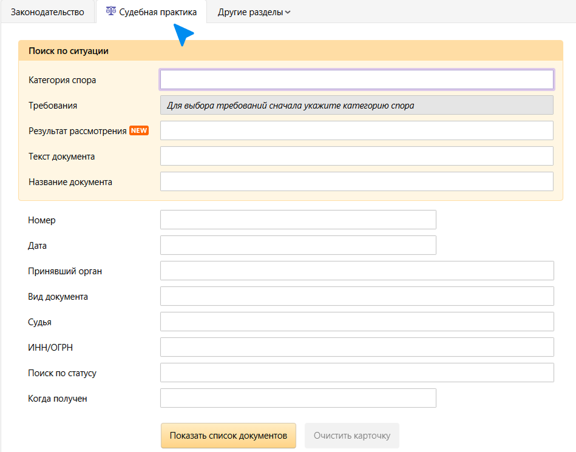Click the Когда получен field
Image resolution: width=576 pixels, height=452 pixels.
298,398
